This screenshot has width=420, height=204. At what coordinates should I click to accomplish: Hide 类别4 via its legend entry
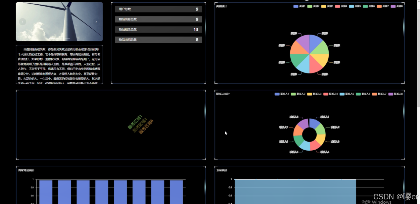click(x=341, y=6)
